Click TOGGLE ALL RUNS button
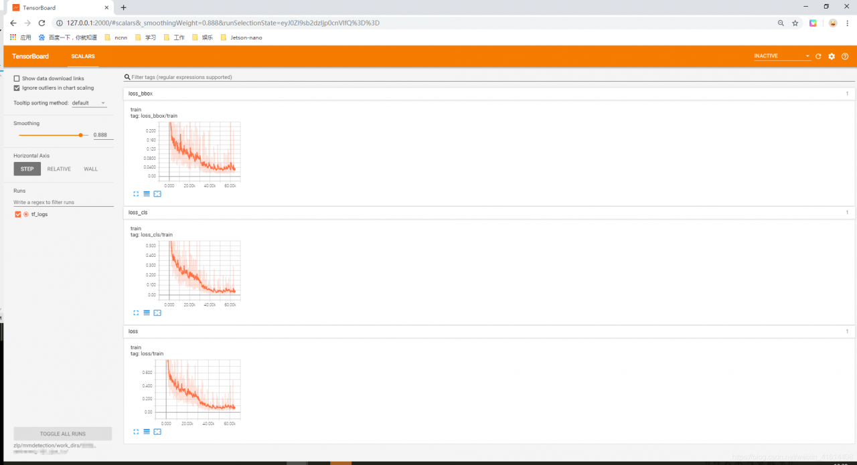This screenshot has height=465, width=857. coord(63,434)
